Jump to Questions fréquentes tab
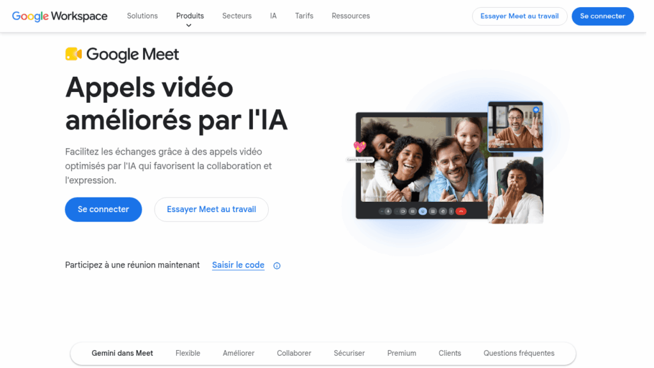This screenshot has width=654, height=368. pyautogui.click(x=519, y=353)
